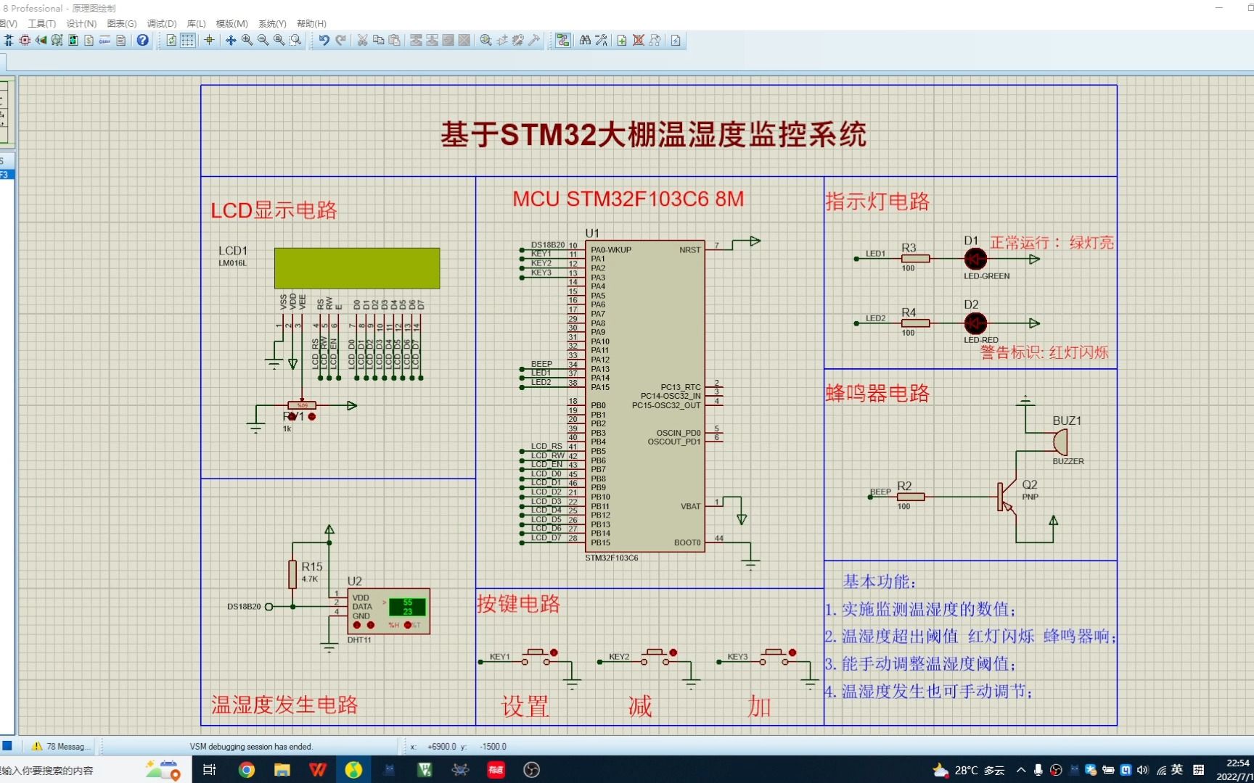Paste from the clipboard
1254x783 pixels.
pyautogui.click(x=394, y=41)
